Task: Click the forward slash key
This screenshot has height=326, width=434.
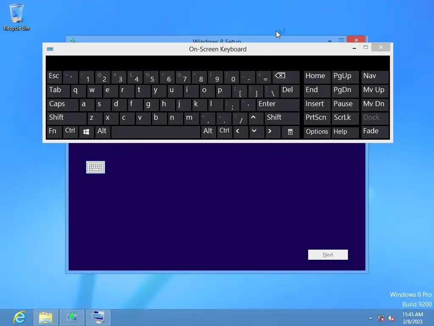Action: (240, 118)
